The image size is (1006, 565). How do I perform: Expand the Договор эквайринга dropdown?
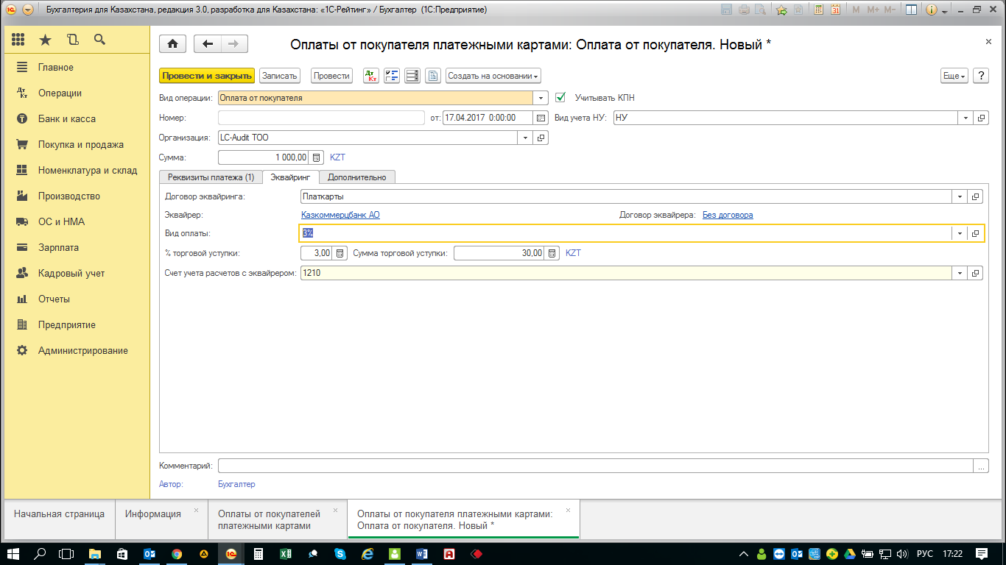point(960,196)
